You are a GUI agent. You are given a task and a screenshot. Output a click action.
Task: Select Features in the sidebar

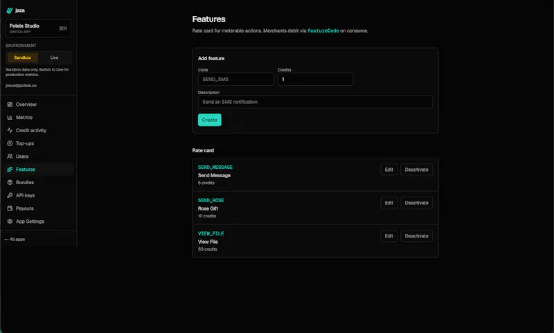click(x=38, y=170)
